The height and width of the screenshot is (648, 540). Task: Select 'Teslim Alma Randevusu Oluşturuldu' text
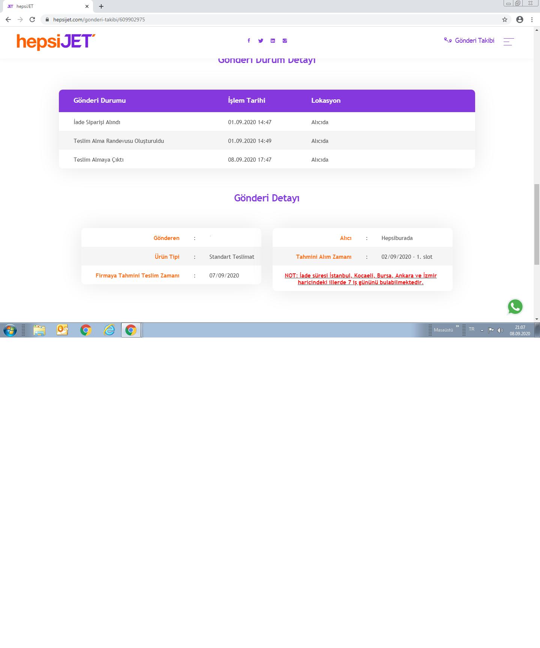coord(119,141)
